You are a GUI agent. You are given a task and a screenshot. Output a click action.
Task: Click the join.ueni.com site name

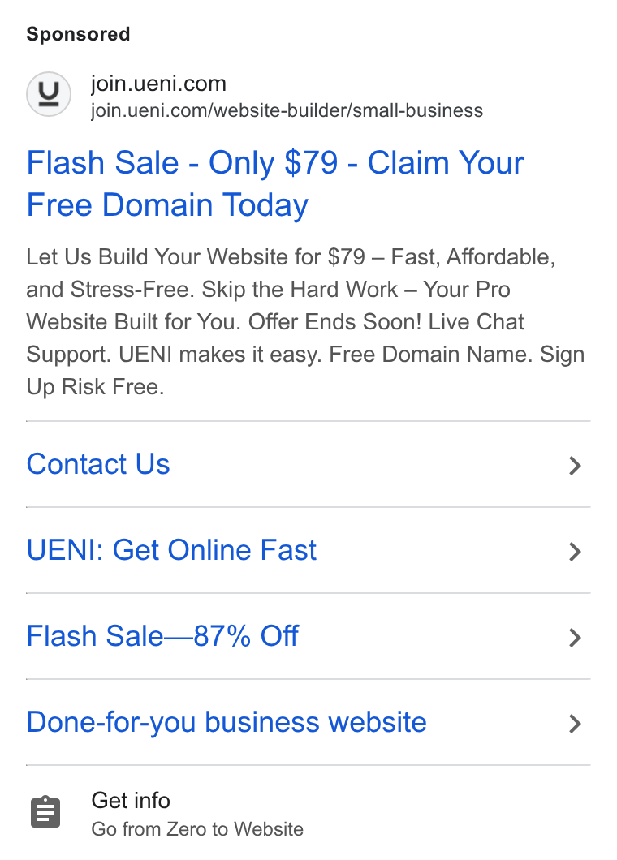(158, 84)
